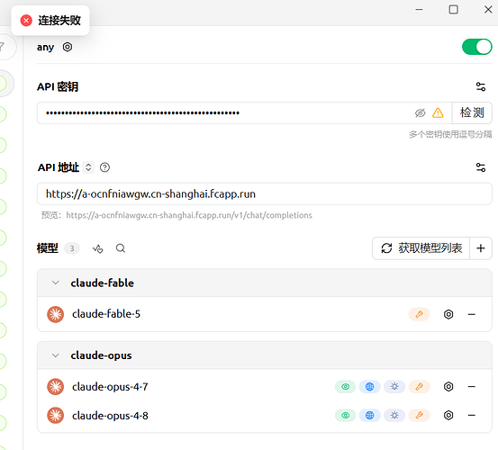Click 获取模型列表 button
The image size is (498, 450).
pos(421,248)
